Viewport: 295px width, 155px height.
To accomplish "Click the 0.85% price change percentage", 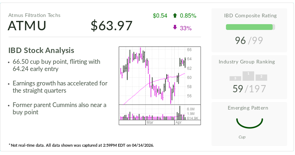I will (188, 15).
